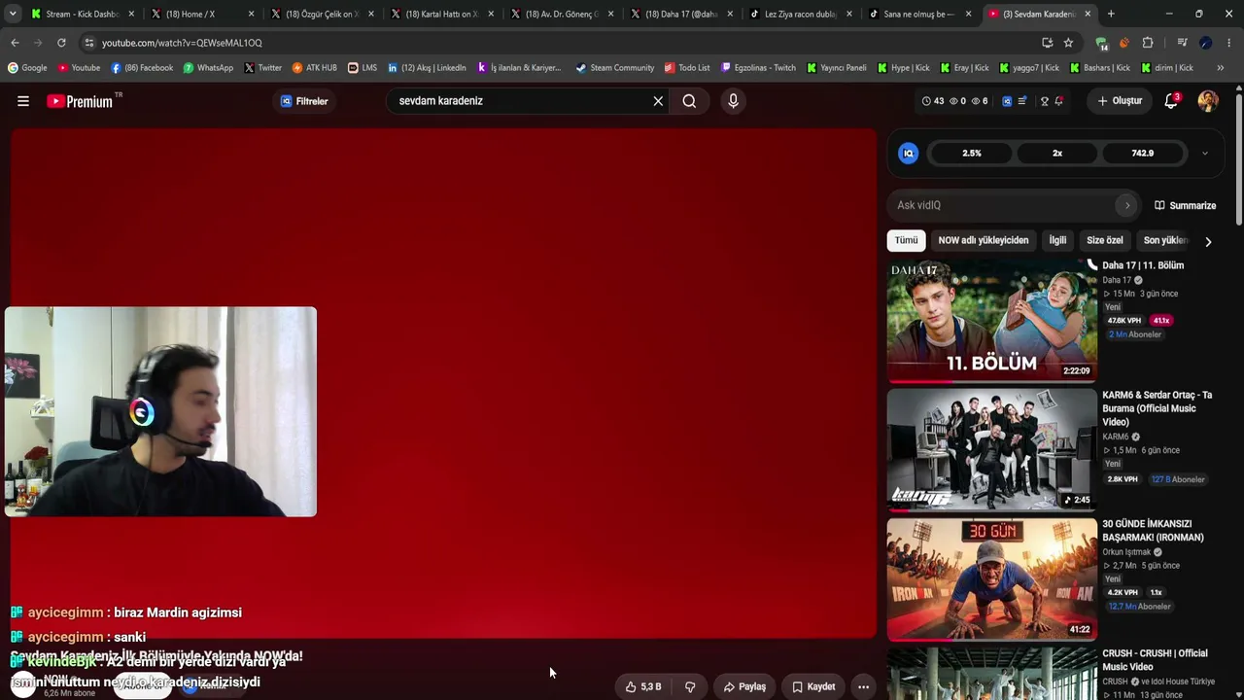Open the Steam Community bookmark
1244x700 pixels.
point(615,68)
